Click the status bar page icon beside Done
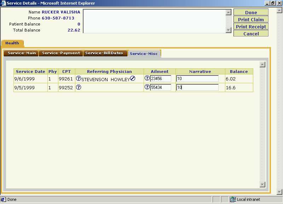Screen dimensions: 283x204 (4, 199)
